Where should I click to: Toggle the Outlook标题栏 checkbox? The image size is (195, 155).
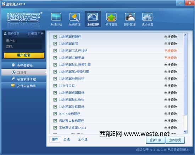(x=55, y=114)
